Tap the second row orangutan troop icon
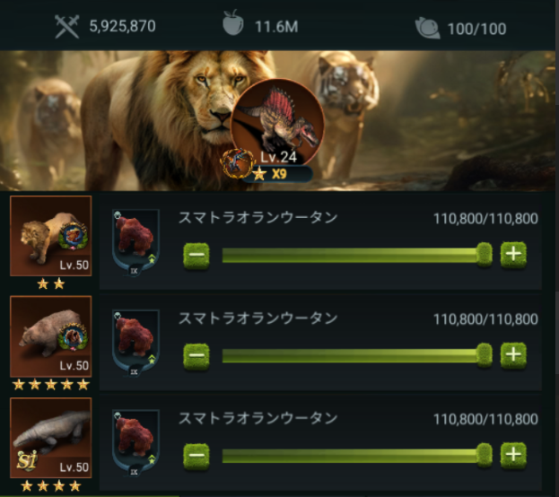The image size is (559, 497). coord(135,344)
